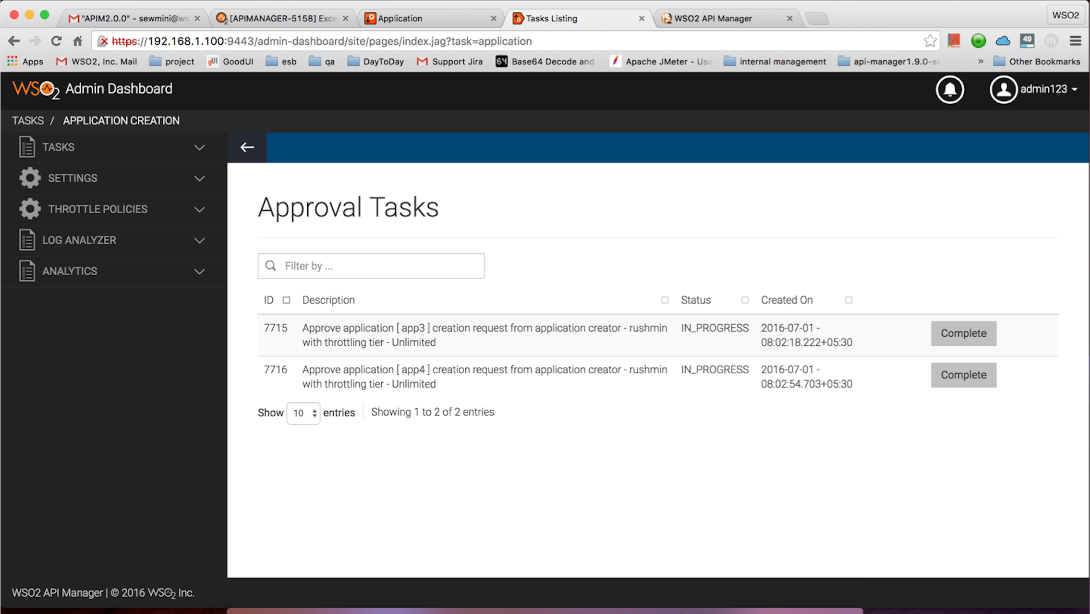Click the user profile avatar icon

[x=1003, y=89]
